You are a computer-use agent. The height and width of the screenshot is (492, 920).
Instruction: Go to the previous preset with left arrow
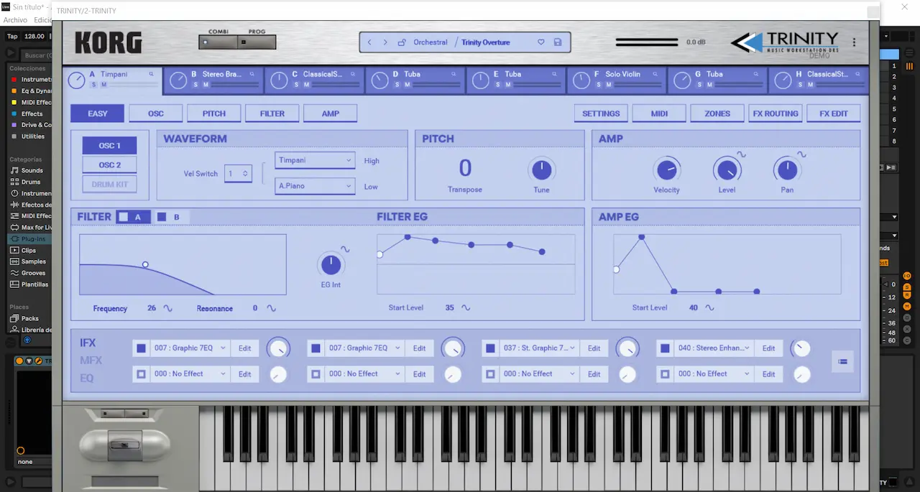(369, 42)
